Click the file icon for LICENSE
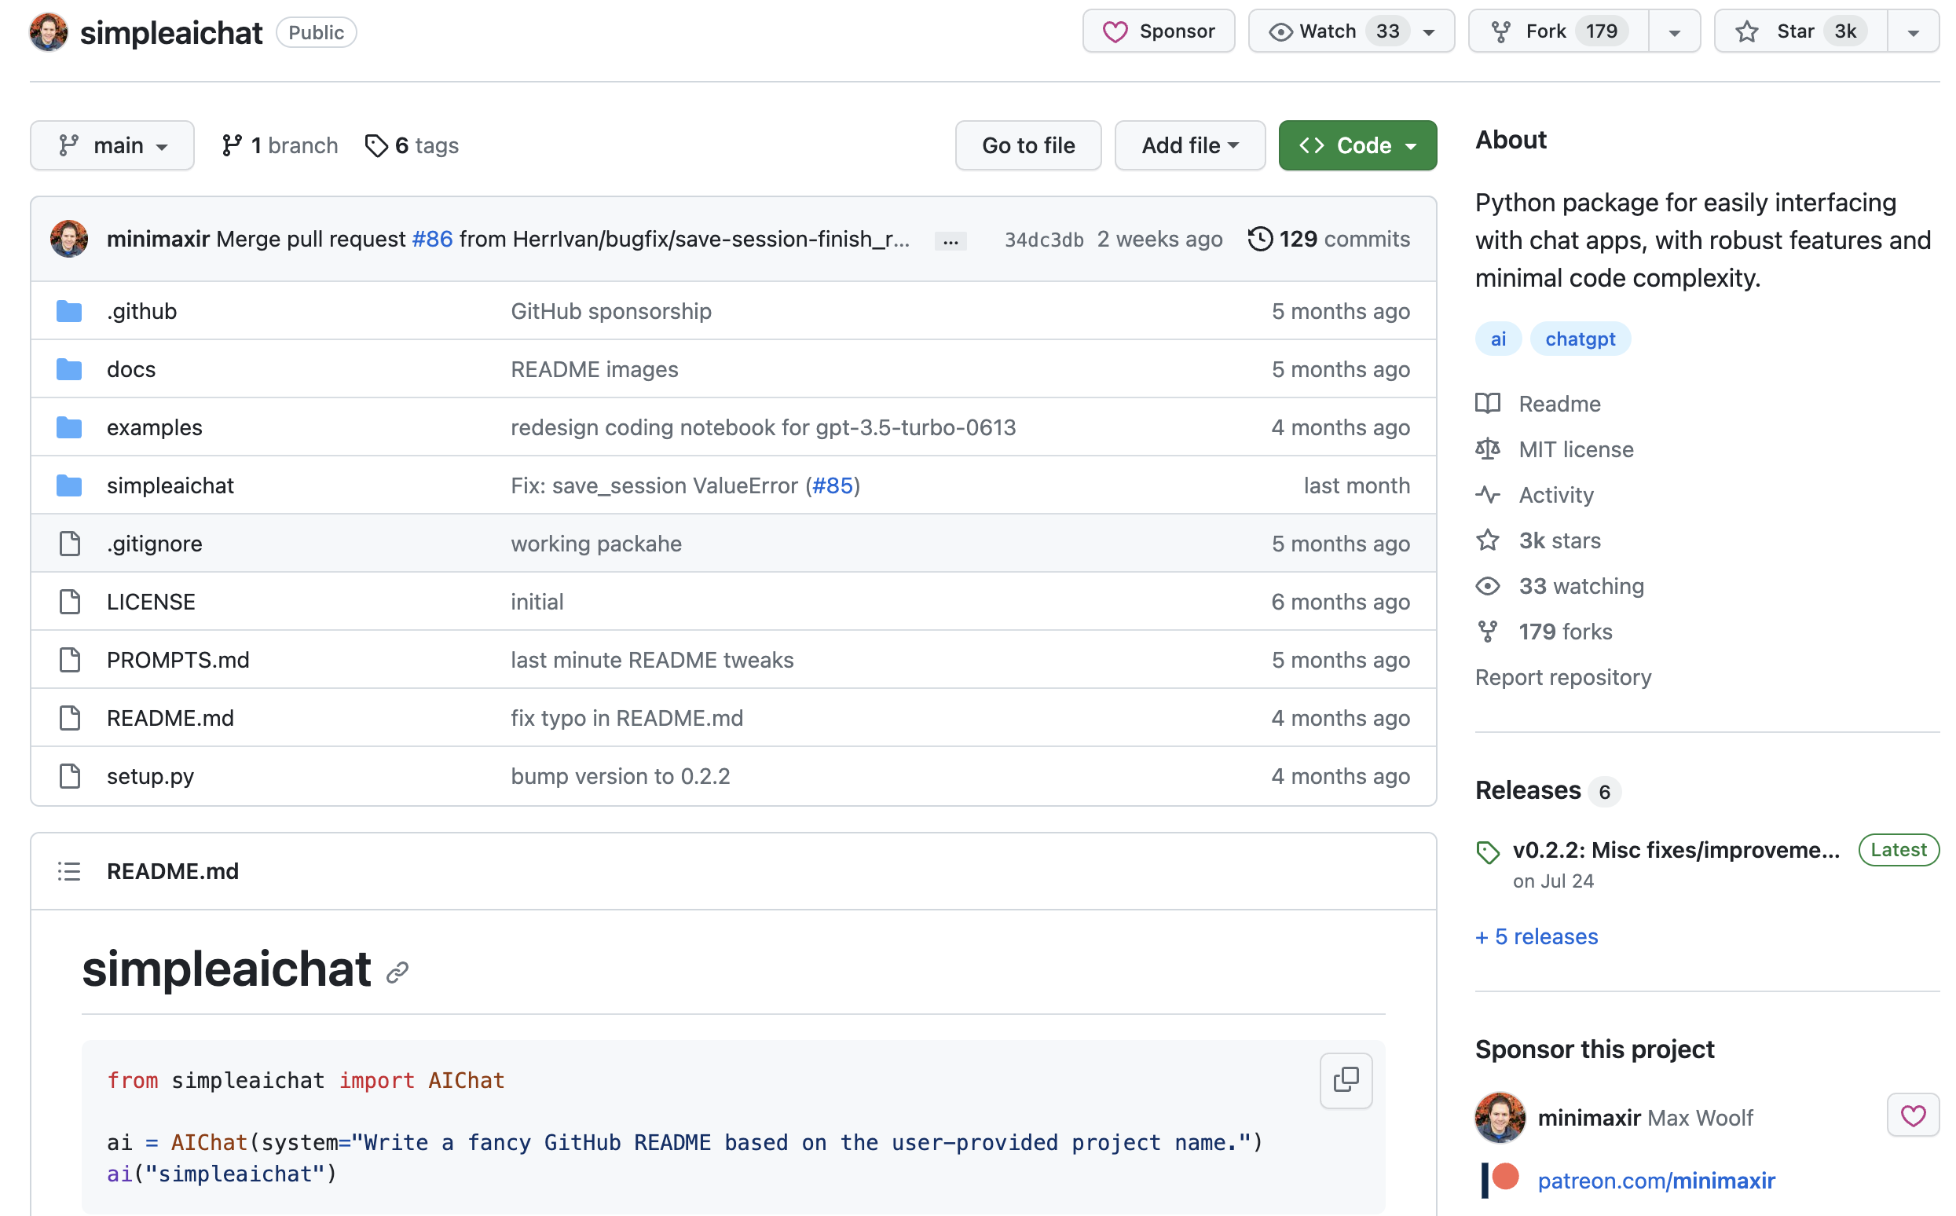This screenshot has width=1956, height=1216. point(70,602)
